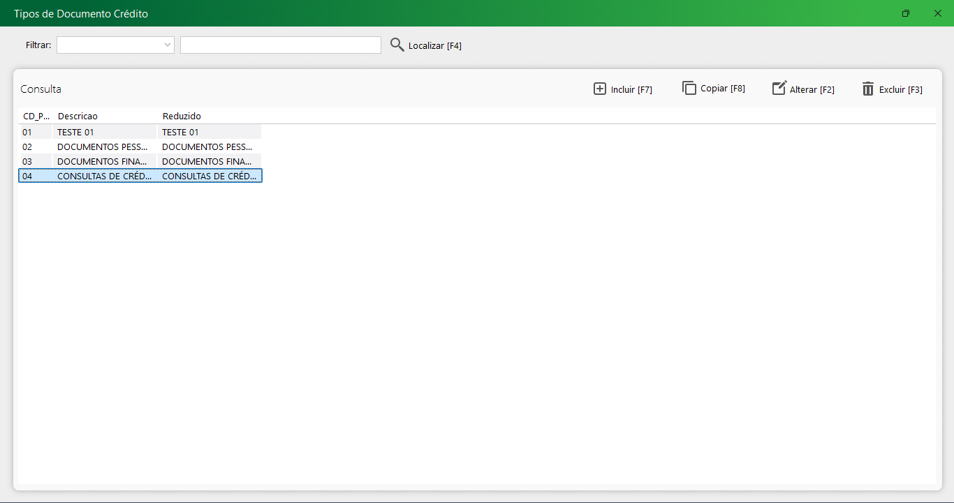Image resolution: width=954 pixels, height=503 pixels.
Task: Select TESTE 01 in Descricao column
Action: [x=75, y=132]
